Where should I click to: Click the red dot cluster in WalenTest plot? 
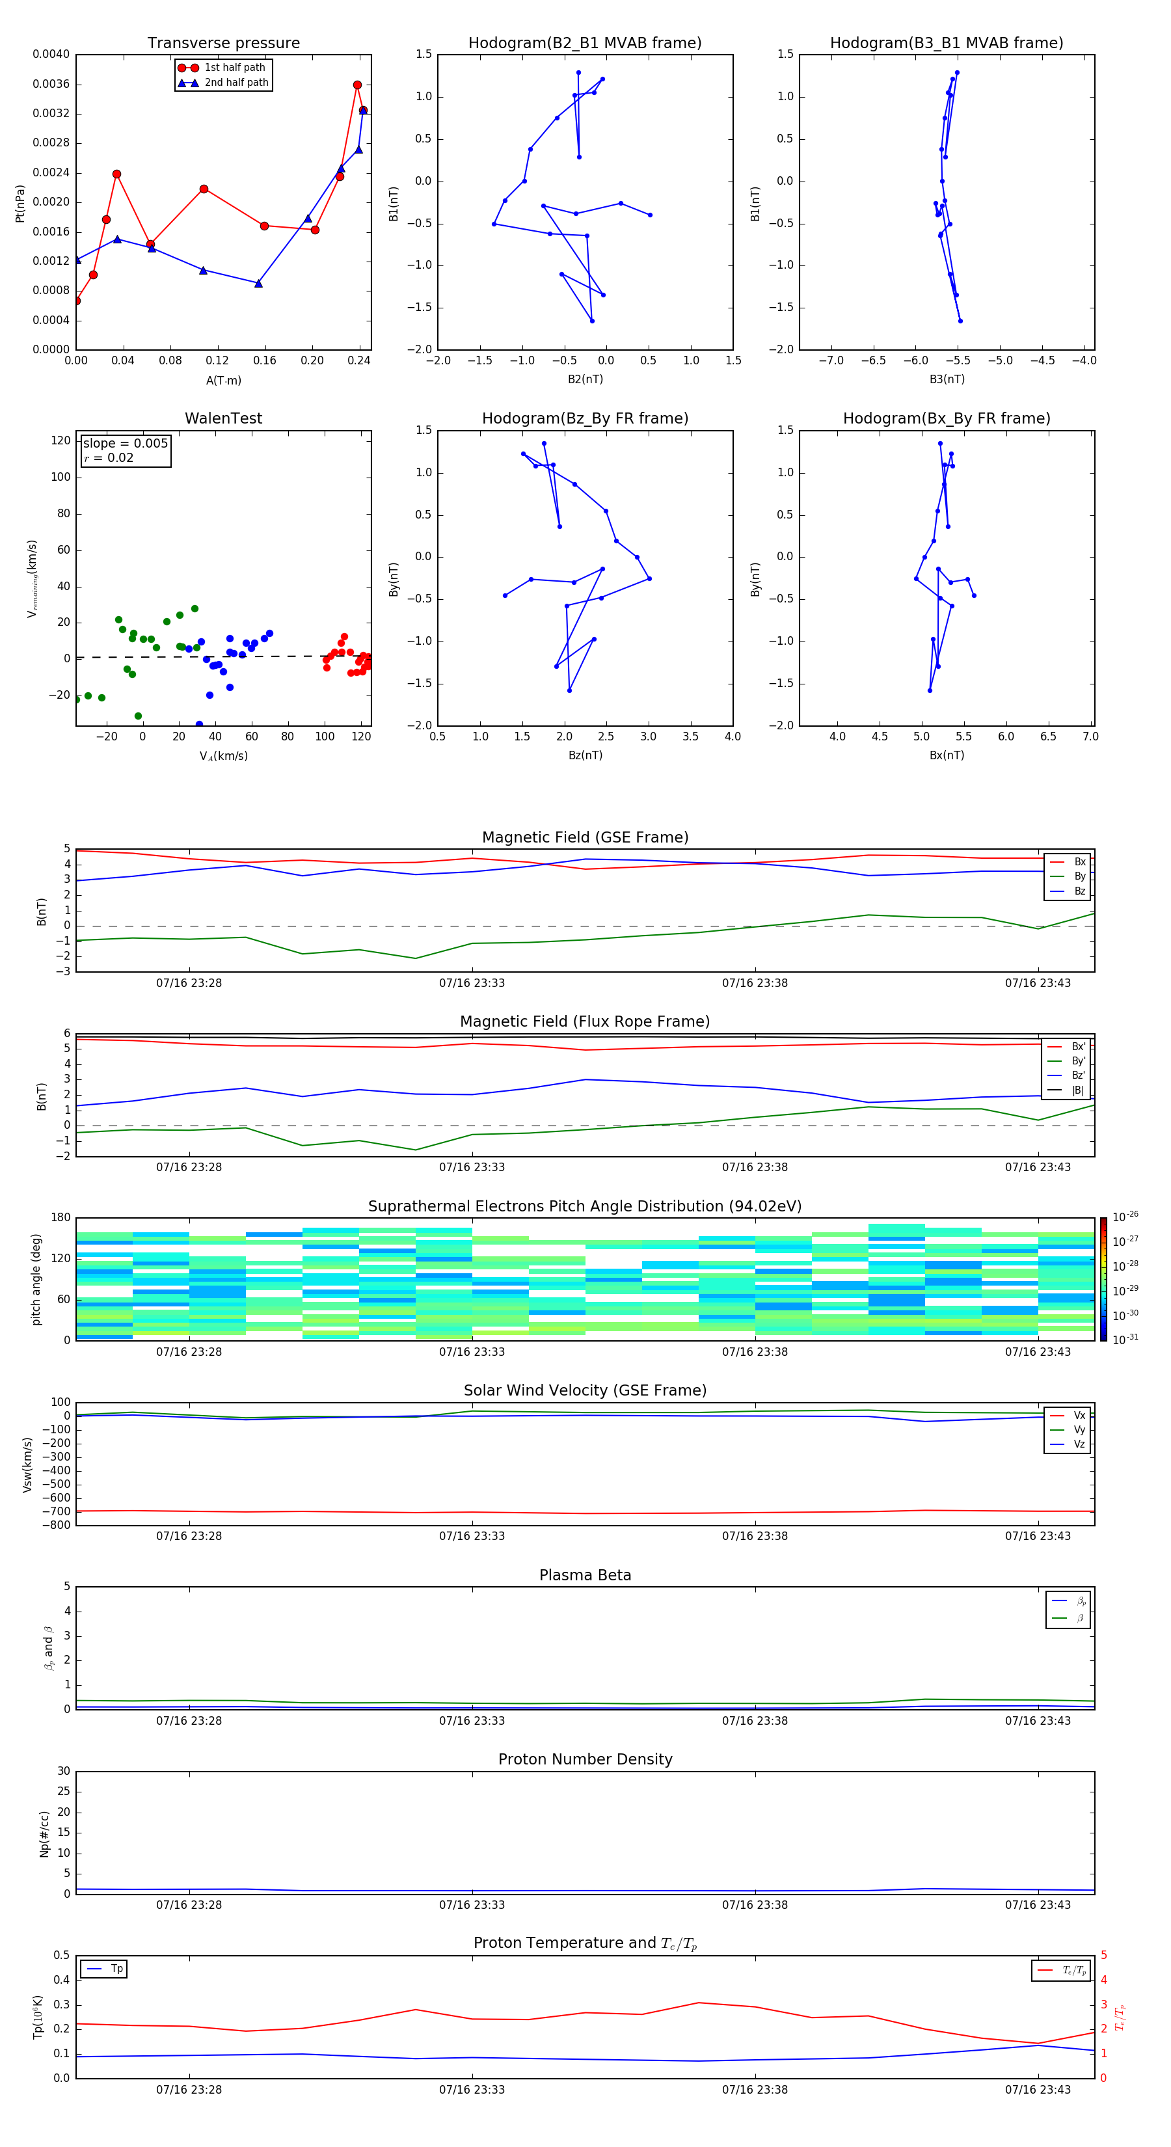(x=347, y=655)
